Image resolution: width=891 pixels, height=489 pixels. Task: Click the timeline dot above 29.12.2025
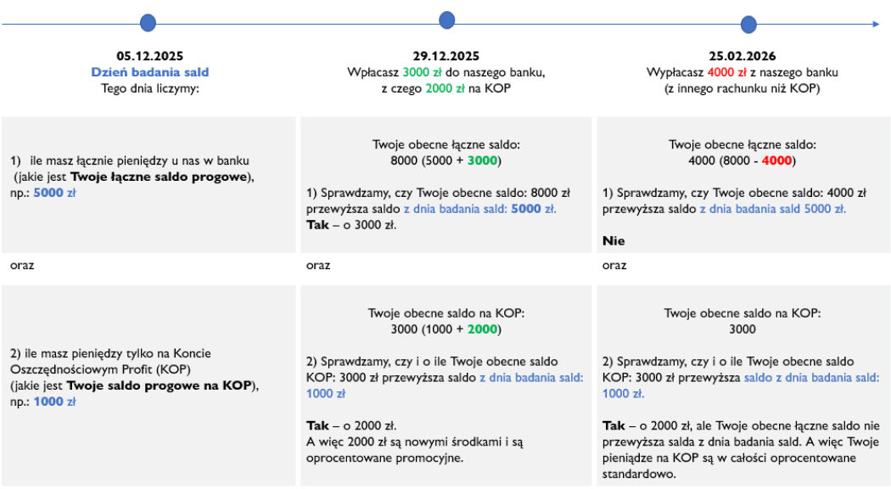pos(447,20)
